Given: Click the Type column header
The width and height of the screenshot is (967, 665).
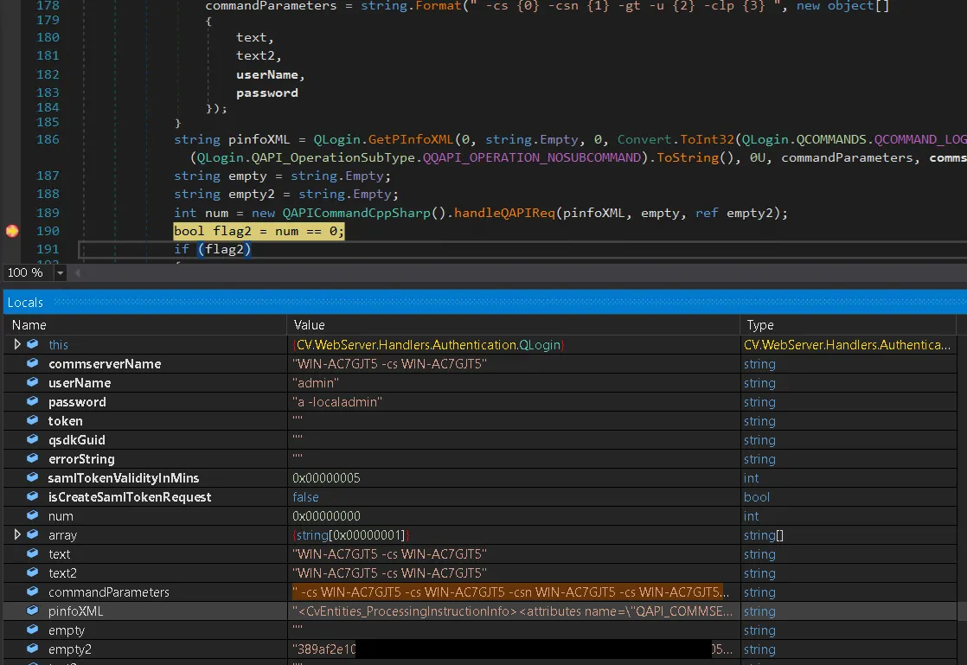Looking at the screenshot, I should (x=760, y=325).
